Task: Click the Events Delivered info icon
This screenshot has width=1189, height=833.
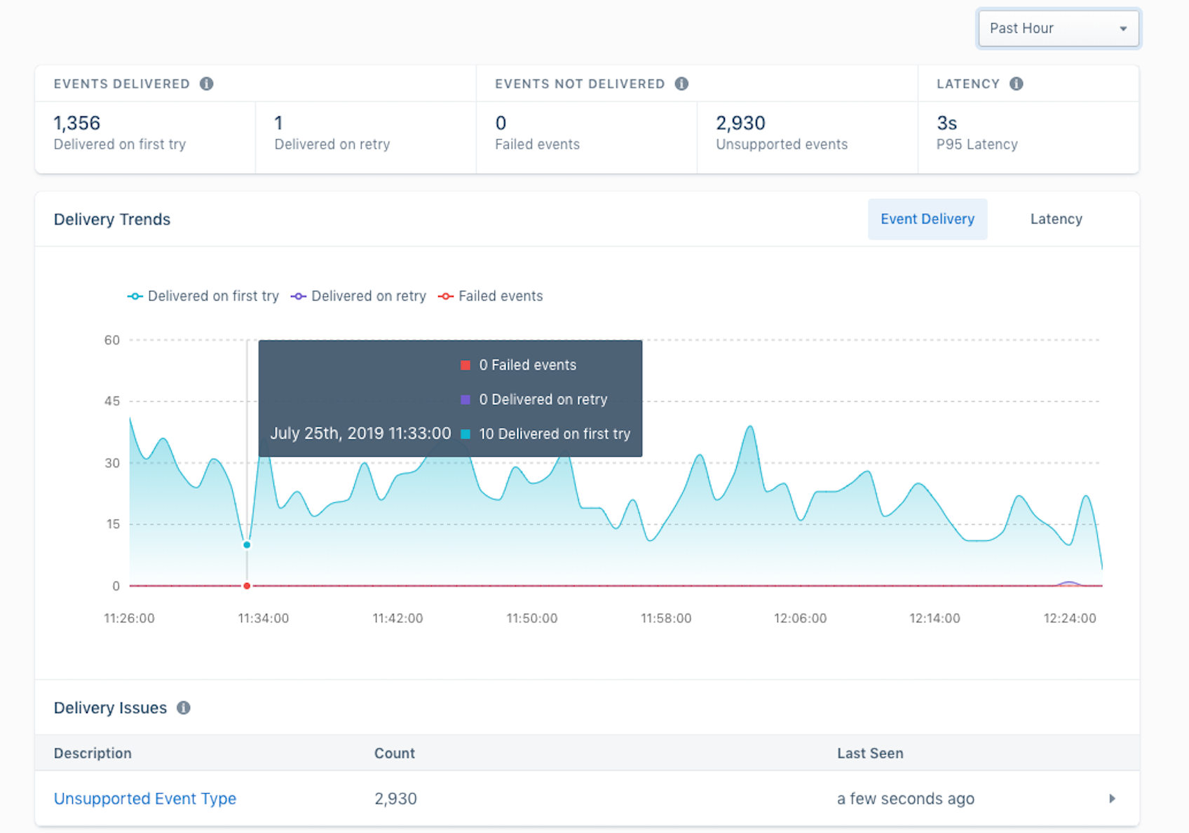Action: [x=206, y=83]
